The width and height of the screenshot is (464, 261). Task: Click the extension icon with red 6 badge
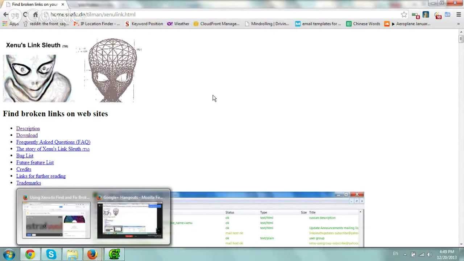tap(415, 15)
